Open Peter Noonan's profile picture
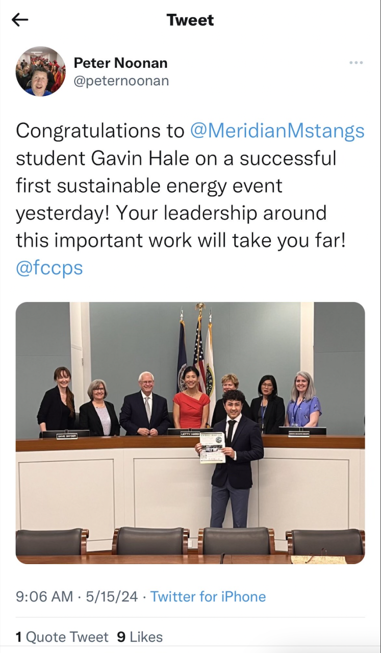 pyautogui.click(x=41, y=71)
